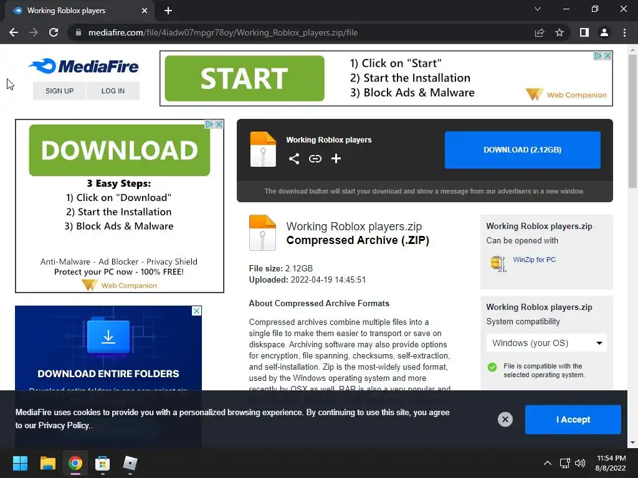Click the blue DOWNLOAD (2.12GB) button
638x478 pixels.
(x=523, y=149)
